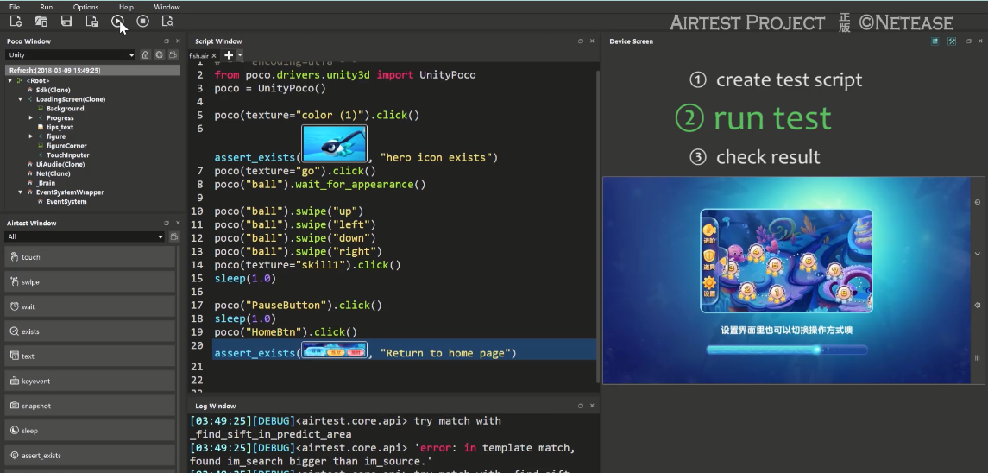Insert an assert_exists command

90,456
